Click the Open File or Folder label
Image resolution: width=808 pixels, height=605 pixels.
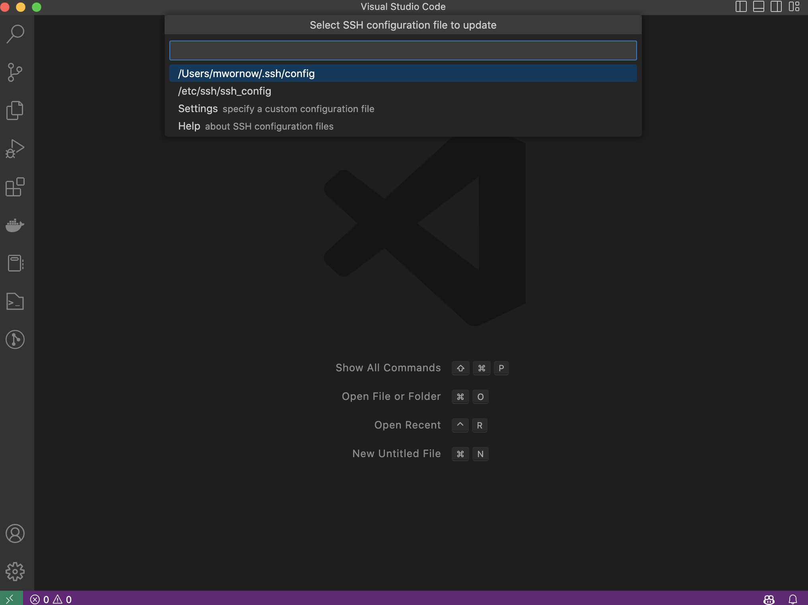pos(391,396)
